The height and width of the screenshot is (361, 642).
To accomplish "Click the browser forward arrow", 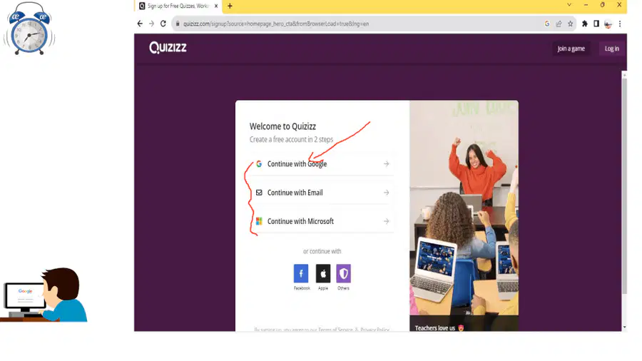I will (151, 24).
